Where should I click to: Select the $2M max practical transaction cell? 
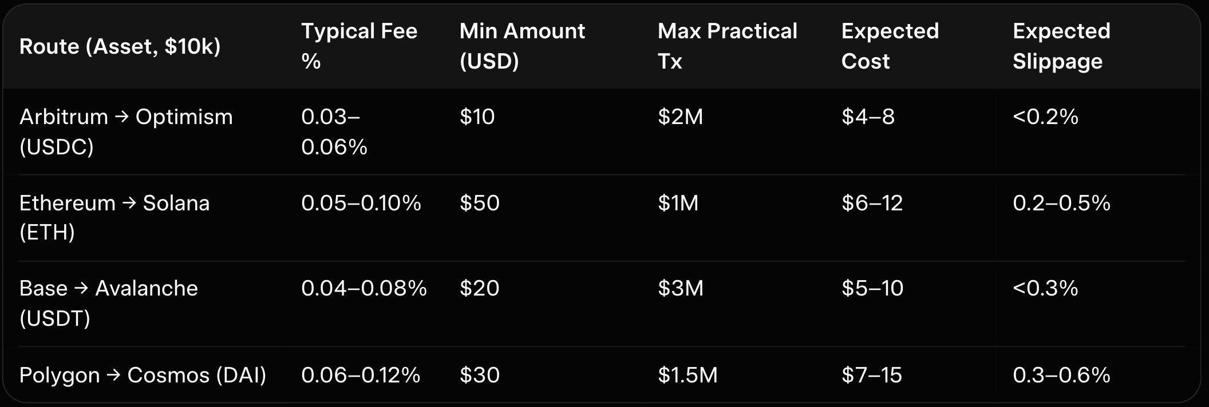(680, 117)
